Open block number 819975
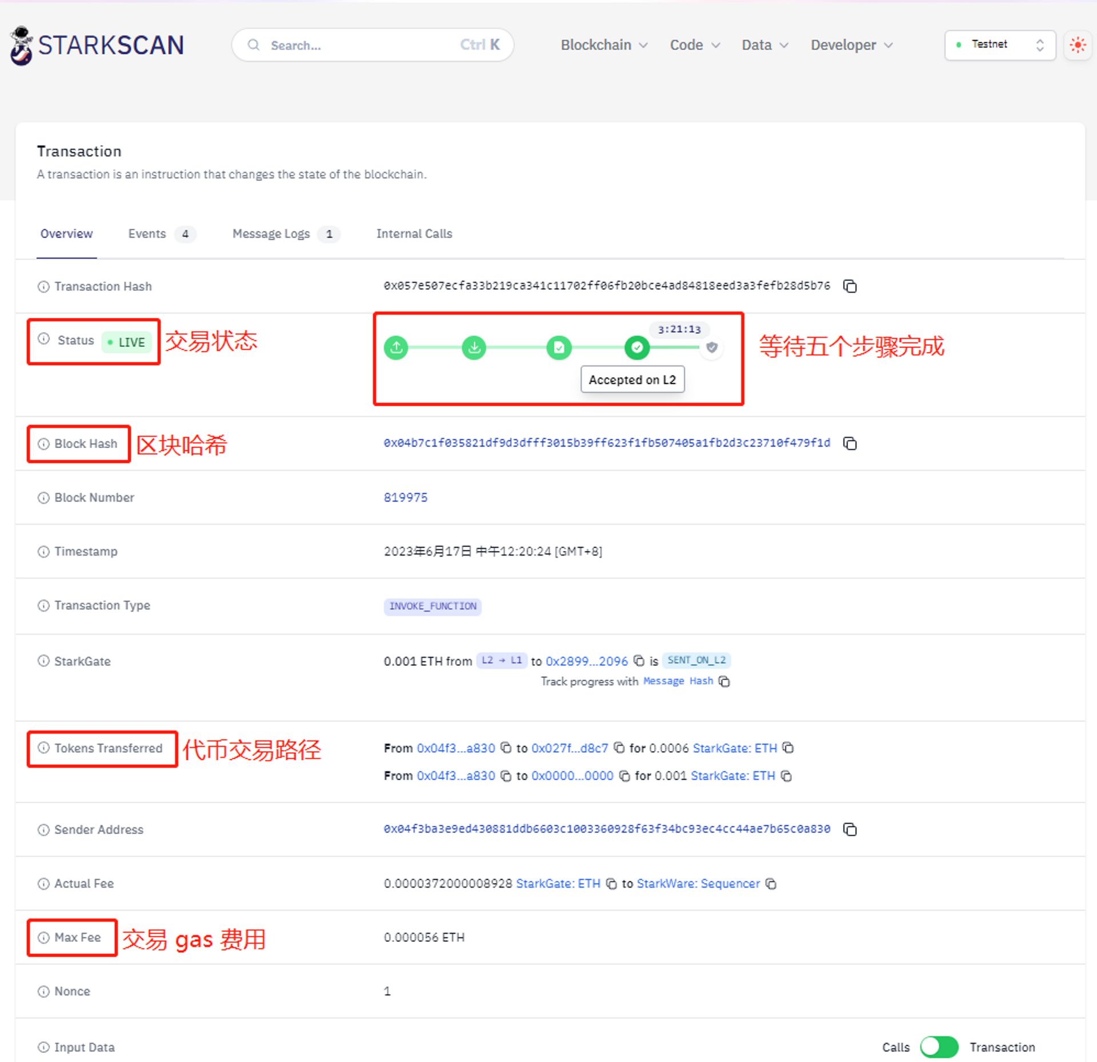This screenshot has width=1097, height=1062. 406,497
